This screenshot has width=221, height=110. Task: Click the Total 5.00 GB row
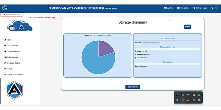pos(141,57)
